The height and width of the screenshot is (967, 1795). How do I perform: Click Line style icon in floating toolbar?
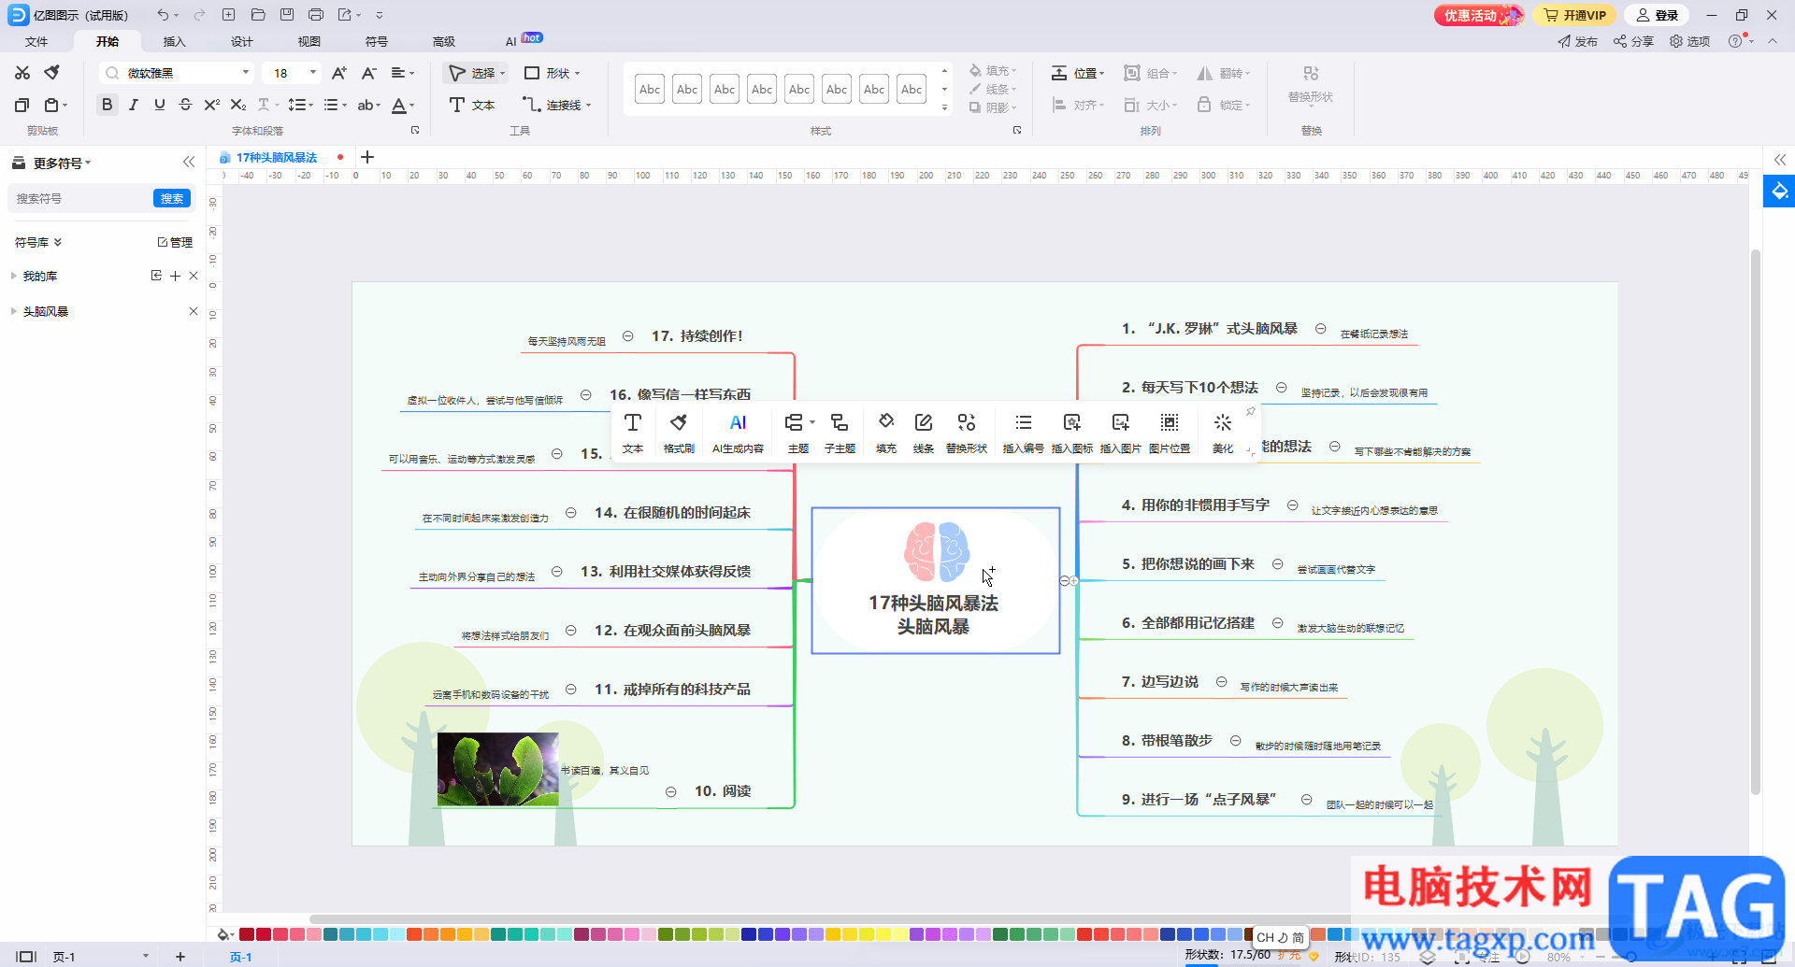924,433
